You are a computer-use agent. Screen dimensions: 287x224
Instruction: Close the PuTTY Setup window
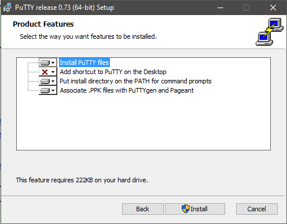pos(273,8)
